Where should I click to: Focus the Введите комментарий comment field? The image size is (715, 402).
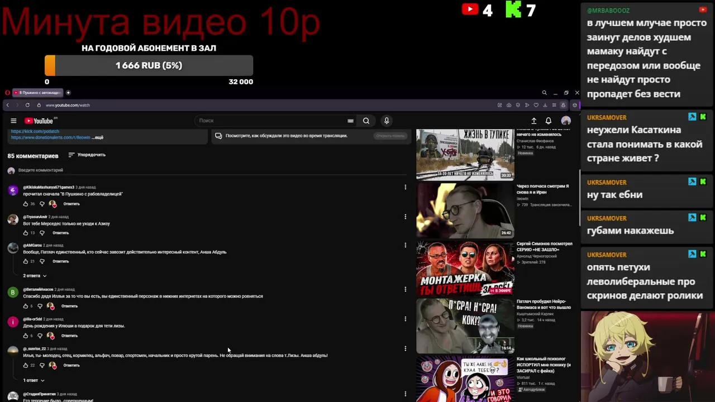(x=212, y=170)
